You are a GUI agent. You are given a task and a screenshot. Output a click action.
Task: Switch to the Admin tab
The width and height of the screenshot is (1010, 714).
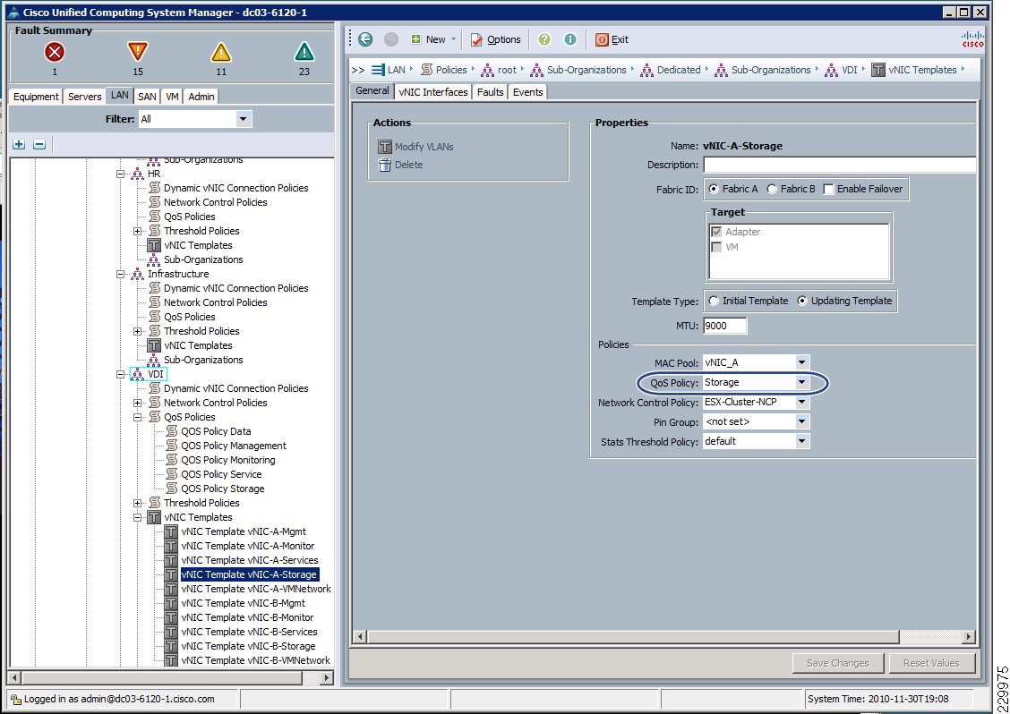click(x=201, y=97)
